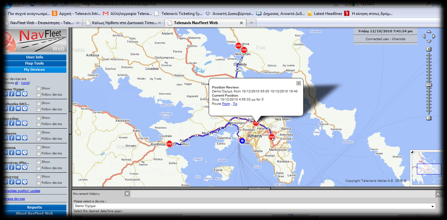Click the envelope icon for Βαγγέλης
Image resolution: width=447 pixels, height=220 pixels.
click(18, 123)
